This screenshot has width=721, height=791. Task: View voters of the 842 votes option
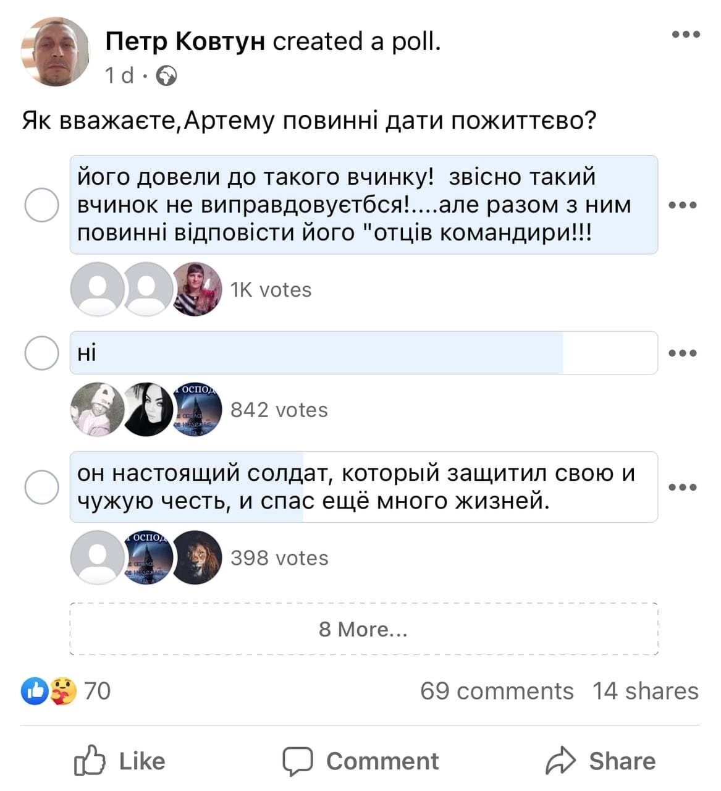pos(279,410)
